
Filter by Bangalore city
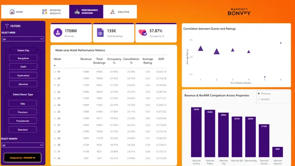[x=23, y=58]
